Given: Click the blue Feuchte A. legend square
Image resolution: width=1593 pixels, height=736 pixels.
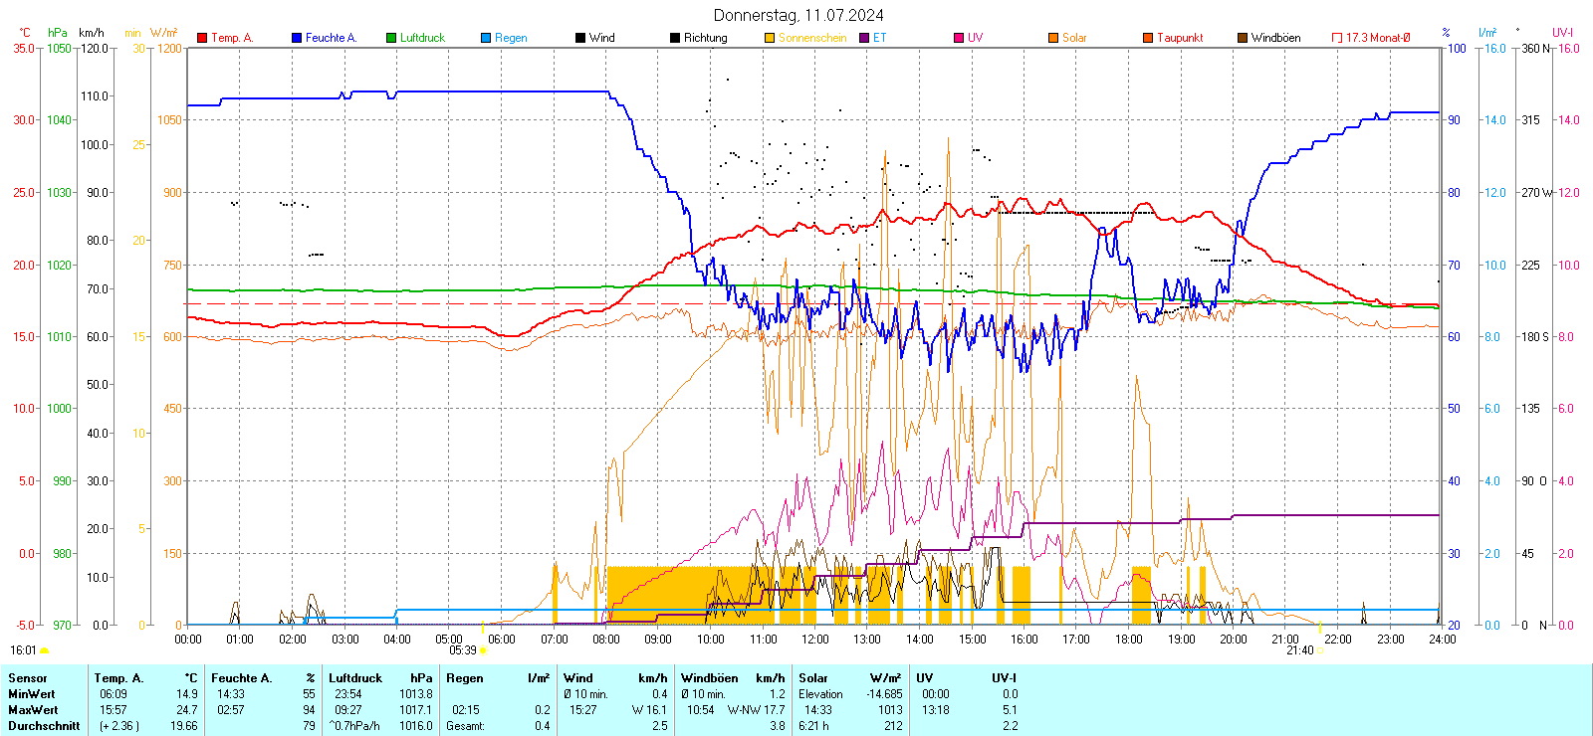Looking at the screenshot, I should 297,38.
